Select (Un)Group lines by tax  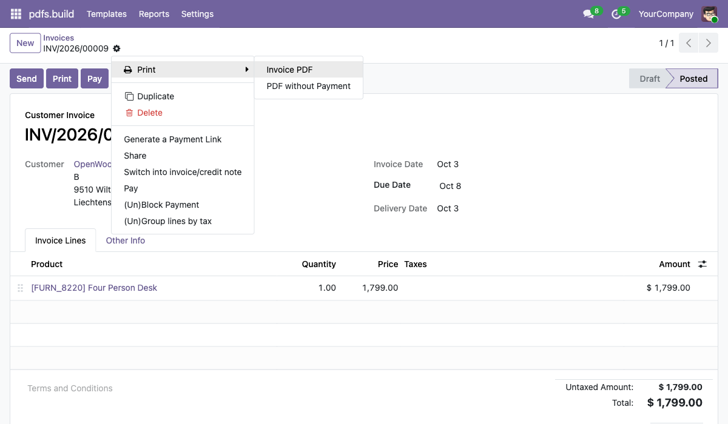(183, 221)
